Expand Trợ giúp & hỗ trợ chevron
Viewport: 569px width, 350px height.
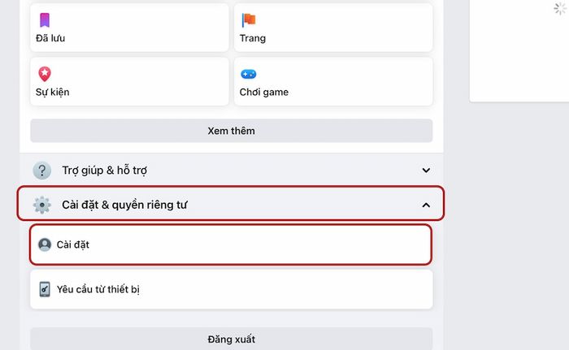(426, 170)
